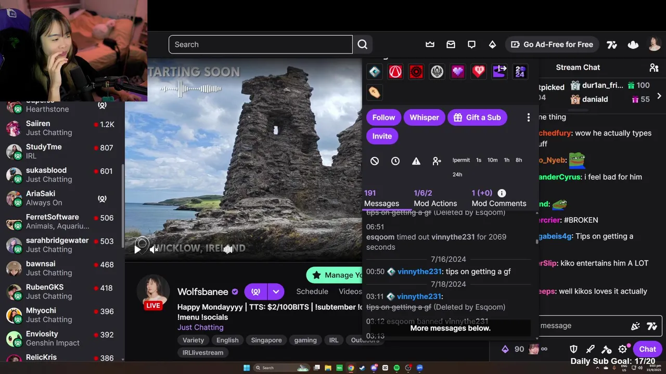Screen dimensions: 666x374
Task: Click the Variety tag
Action: pos(193,340)
